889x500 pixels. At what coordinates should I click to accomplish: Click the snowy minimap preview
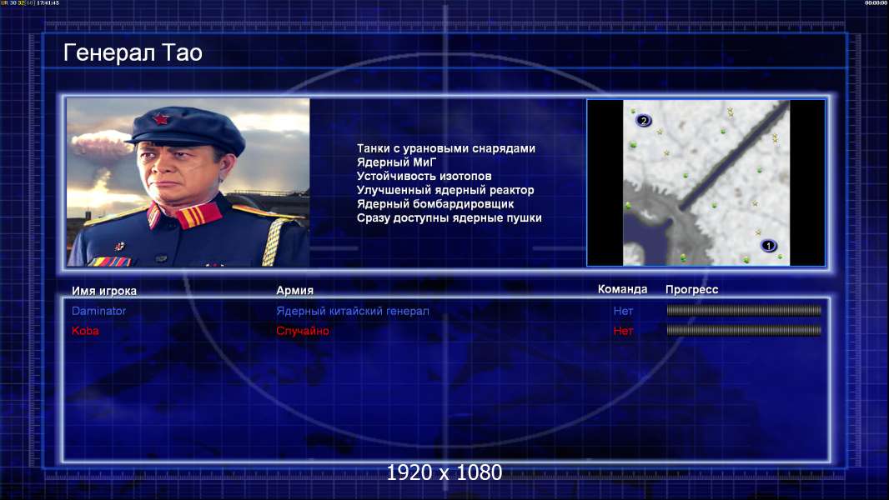706,182
